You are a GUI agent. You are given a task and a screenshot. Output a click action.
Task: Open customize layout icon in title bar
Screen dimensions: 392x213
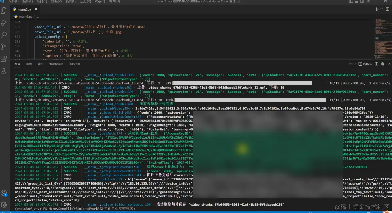[368, 1]
